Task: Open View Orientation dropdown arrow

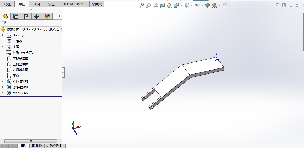Action: (x=181, y=6)
